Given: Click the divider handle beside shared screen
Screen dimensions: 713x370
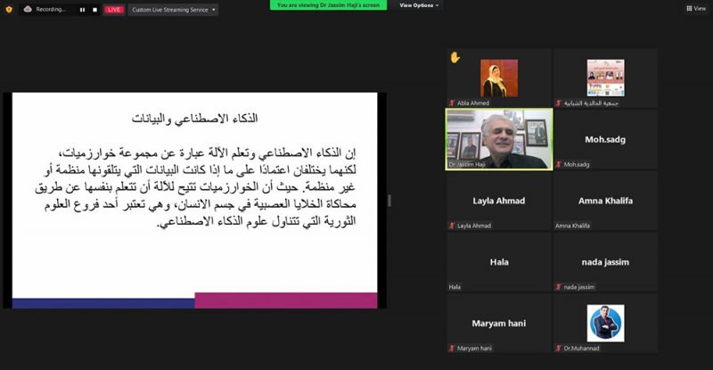Looking at the screenshot, I should click(389, 201).
